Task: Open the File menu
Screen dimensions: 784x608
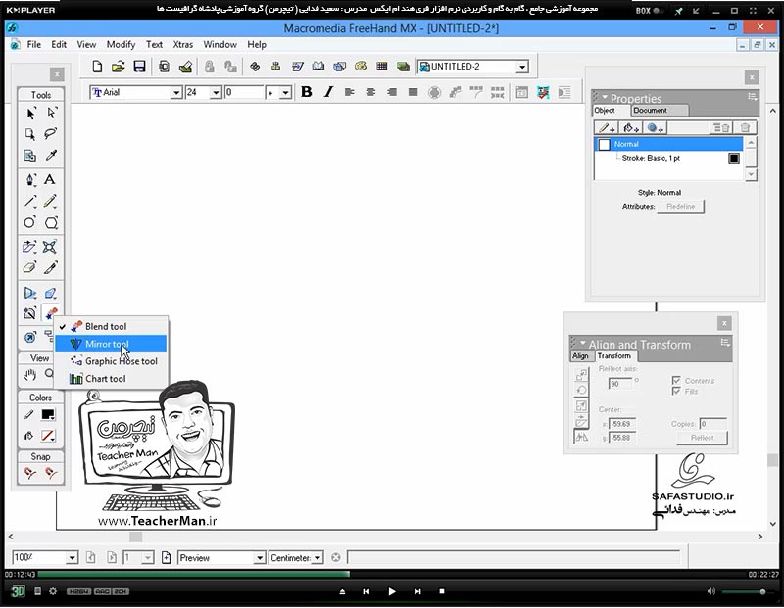Action: [34, 44]
